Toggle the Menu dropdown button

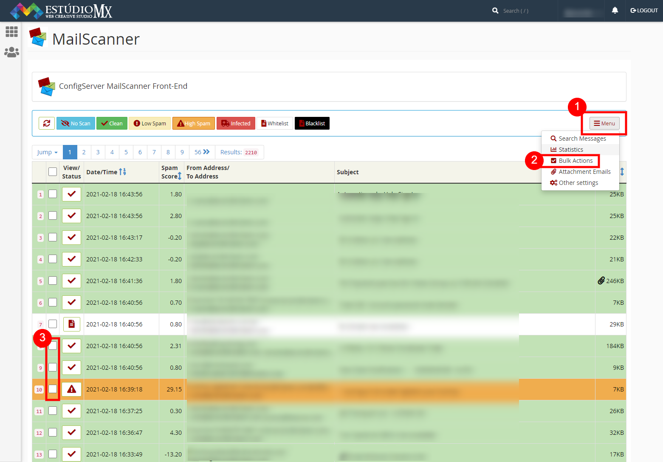(604, 123)
